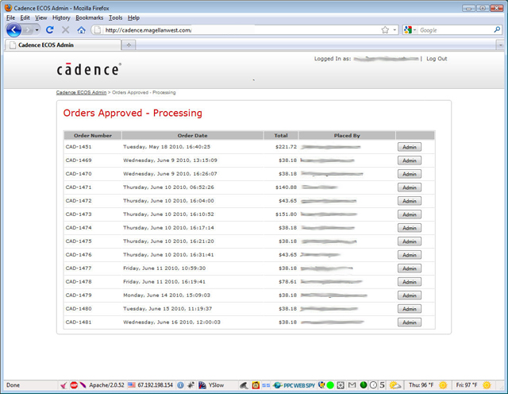Click the bright green circle status icon
The width and height of the screenshot is (508, 394).
(x=330, y=385)
